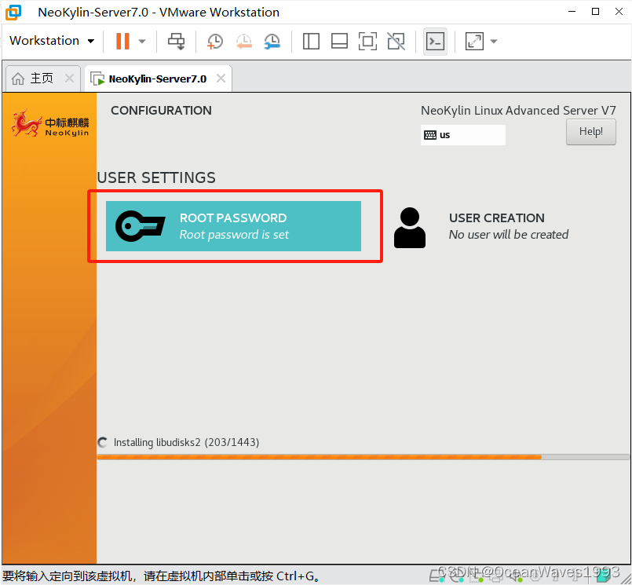Click NeoKylin Linux Advanced Server V7 text
The image size is (632, 585).
518,111
